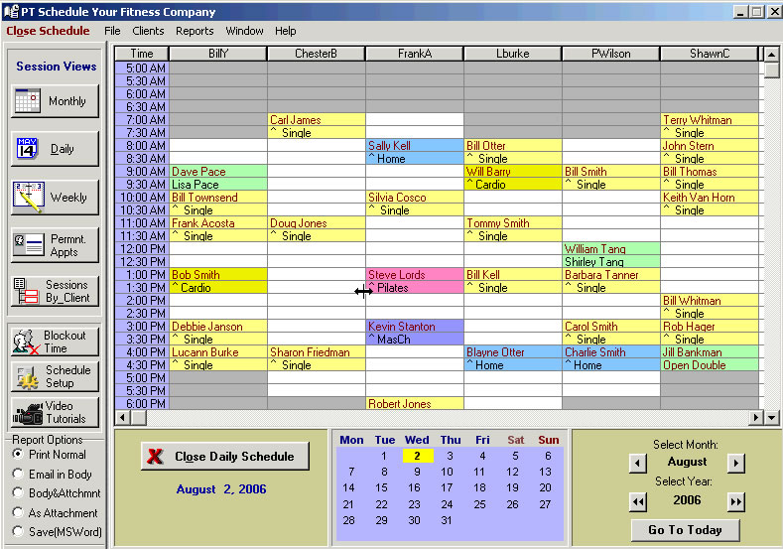Select Save(MSWord) report option
Viewport: 783px width, 549px height.
coord(19,532)
